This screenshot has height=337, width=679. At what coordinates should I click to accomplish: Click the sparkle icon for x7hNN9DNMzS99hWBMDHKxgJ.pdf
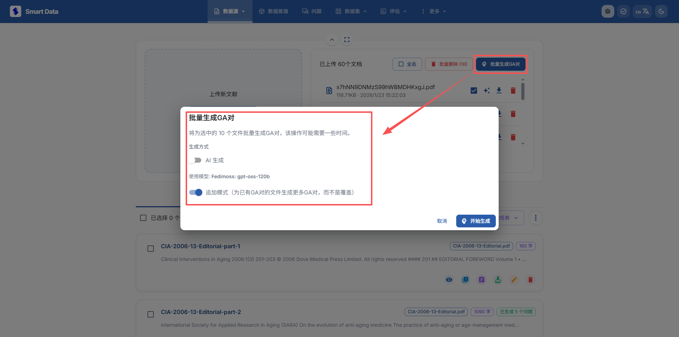click(x=487, y=91)
